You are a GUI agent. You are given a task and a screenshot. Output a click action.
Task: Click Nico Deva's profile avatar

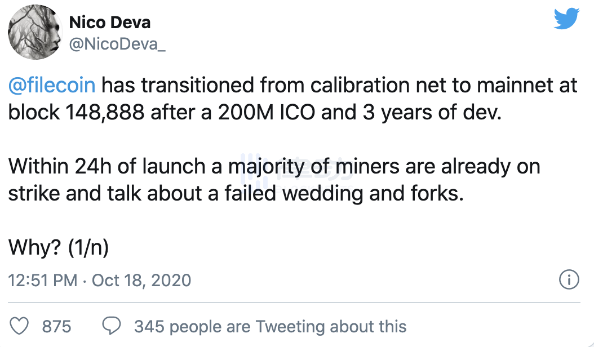point(34,32)
